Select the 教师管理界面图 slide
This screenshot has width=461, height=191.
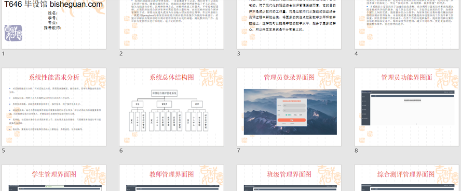click(x=171, y=178)
